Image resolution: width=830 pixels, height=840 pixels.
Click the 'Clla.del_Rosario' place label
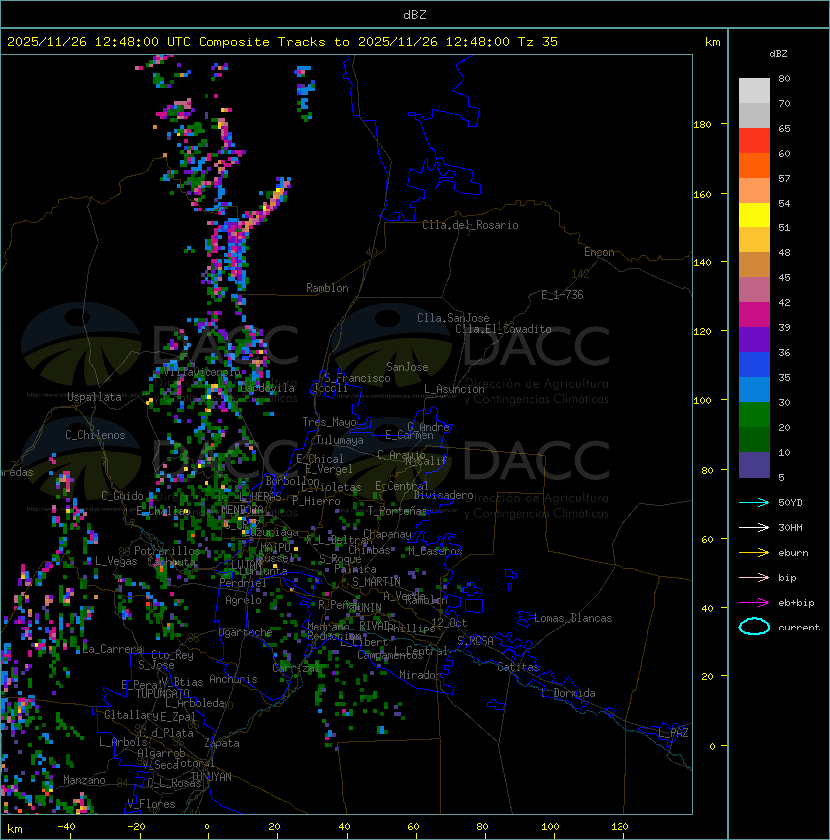pyautogui.click(x=470, y=225)
